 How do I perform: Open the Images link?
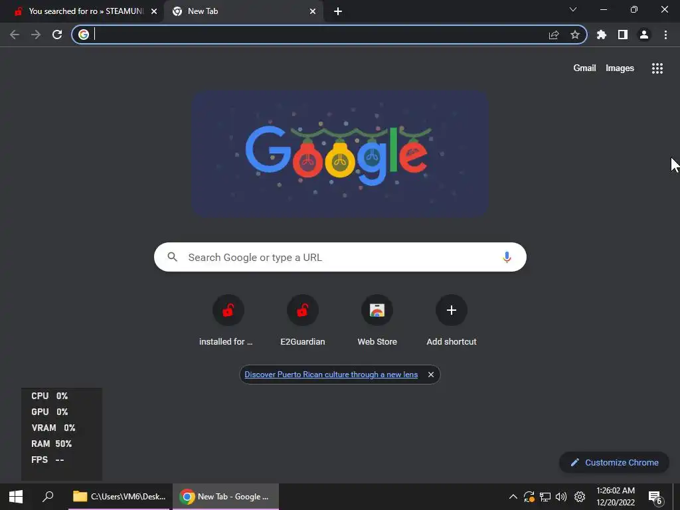620,68
